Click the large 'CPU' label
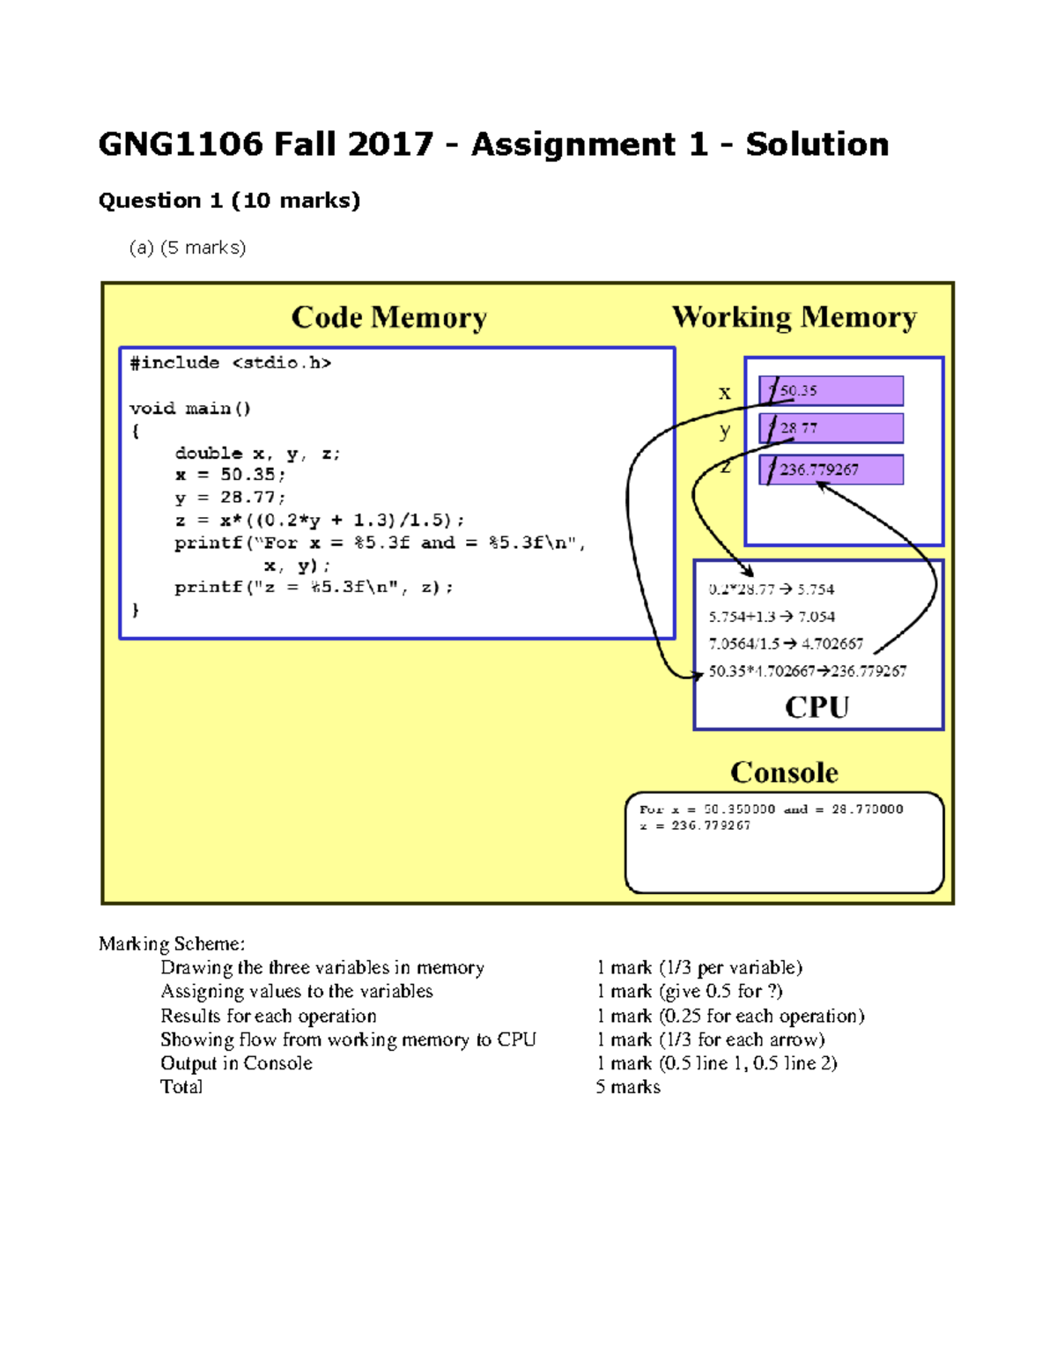 817,708
